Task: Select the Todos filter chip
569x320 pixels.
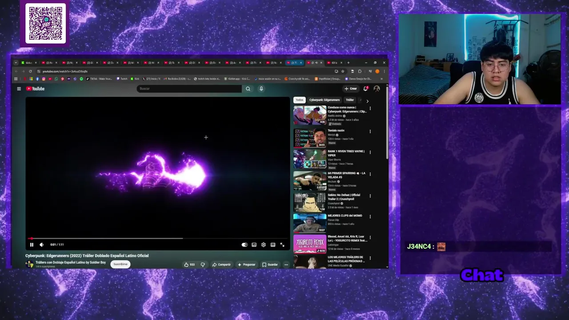Action: pos(300,100)
